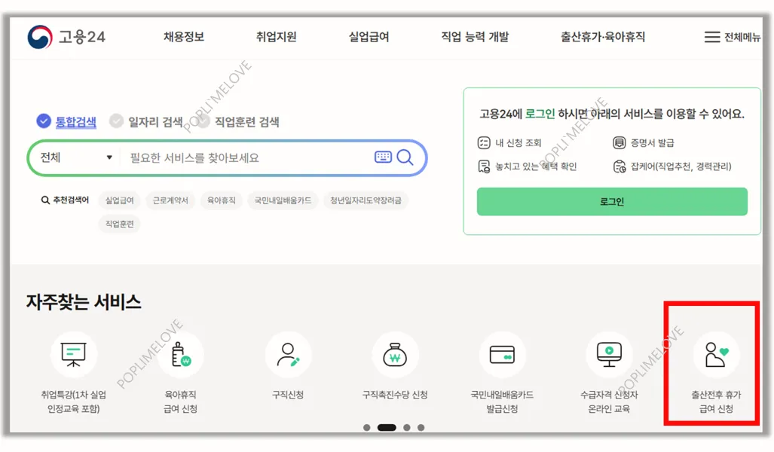This screenshot has width=774, height=452.
Task: Open the 취업지원 menu
Action: point(277,37)
